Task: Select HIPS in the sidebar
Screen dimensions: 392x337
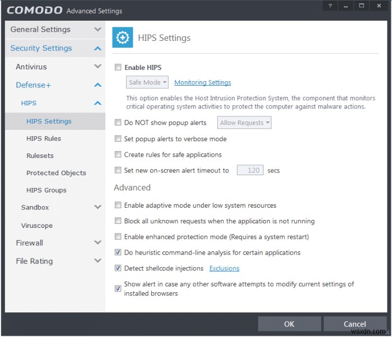Action: click(x=29, y=103)
